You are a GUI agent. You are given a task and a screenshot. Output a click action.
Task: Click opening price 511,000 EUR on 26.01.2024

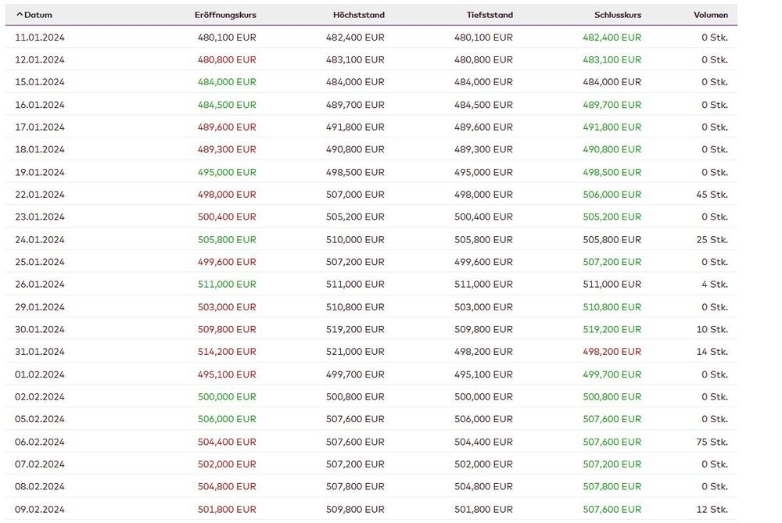click(227, 285)
